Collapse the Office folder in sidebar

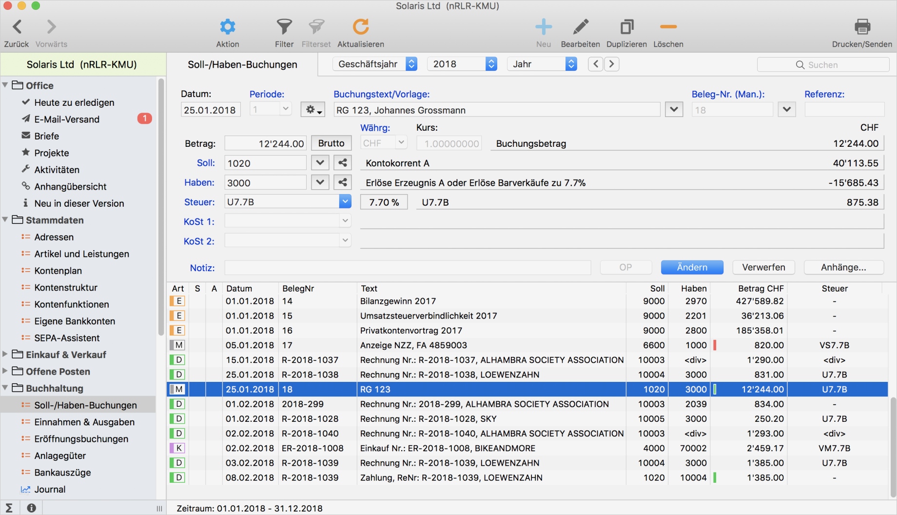pos(5,85)
